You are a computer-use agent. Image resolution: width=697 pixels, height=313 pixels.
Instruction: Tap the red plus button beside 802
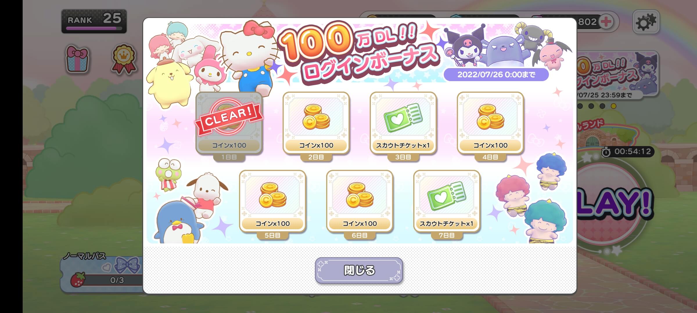point(606,22)
